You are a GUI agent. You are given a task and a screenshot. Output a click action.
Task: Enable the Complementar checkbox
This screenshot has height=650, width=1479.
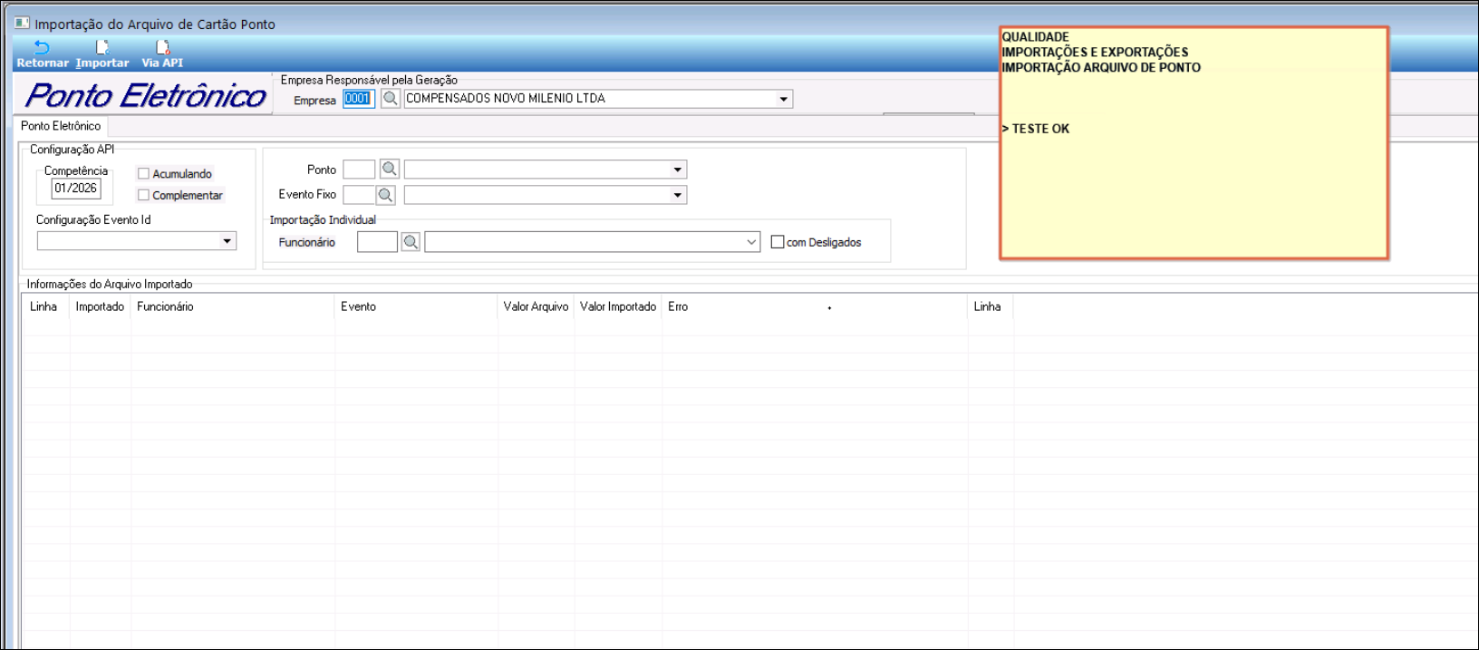coord(143,195)
